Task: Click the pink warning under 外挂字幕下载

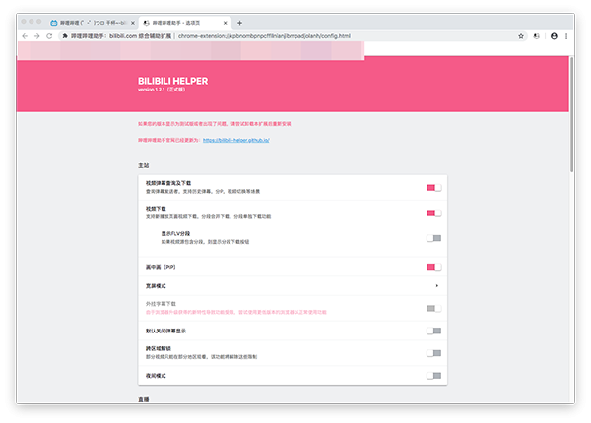Action: point(236,312)
